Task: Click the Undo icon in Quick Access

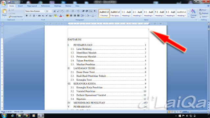Action: 12,2
